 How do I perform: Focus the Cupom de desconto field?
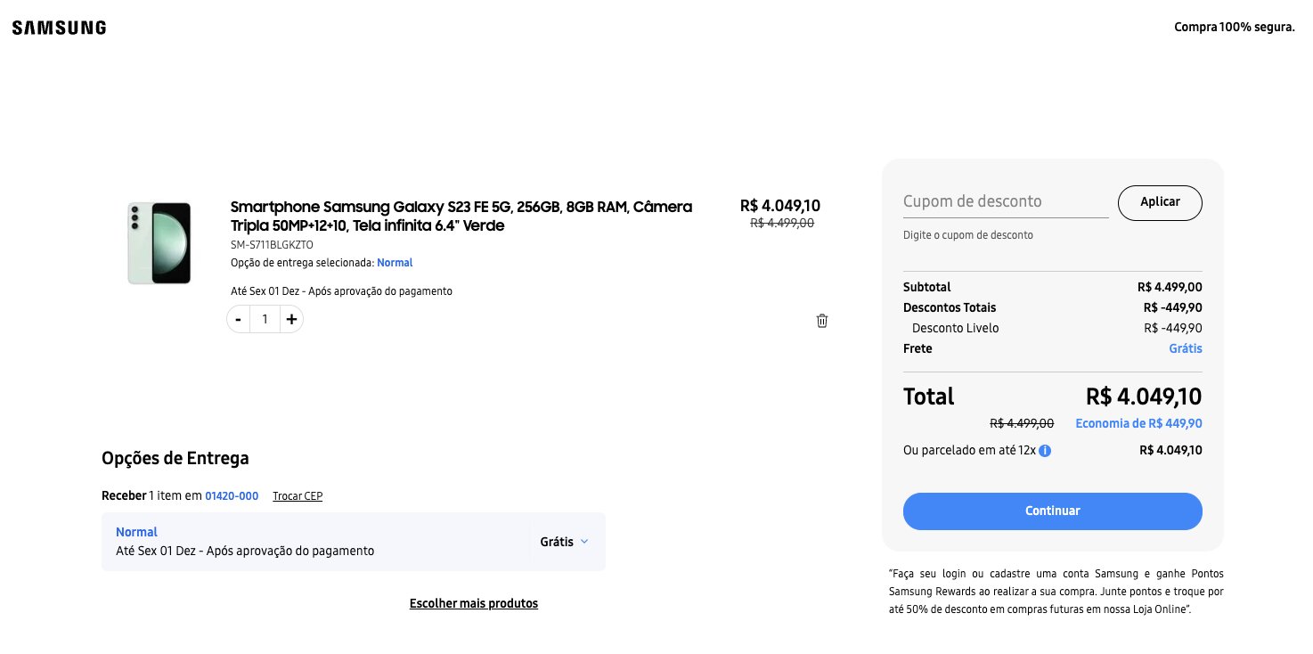click(x=1006, y=202)
